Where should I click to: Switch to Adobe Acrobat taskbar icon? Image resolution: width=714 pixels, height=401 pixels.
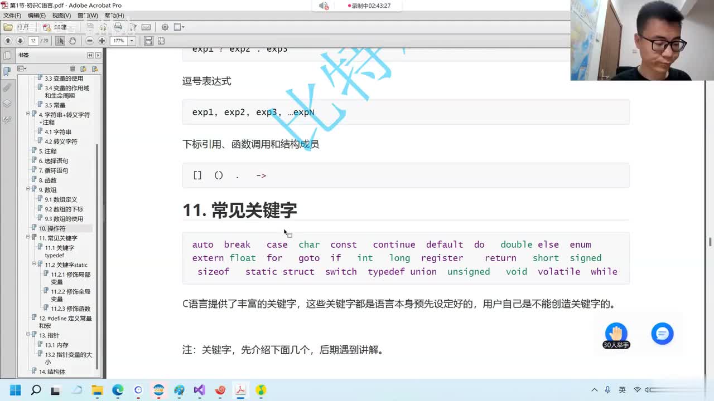[x=240, y=390]
